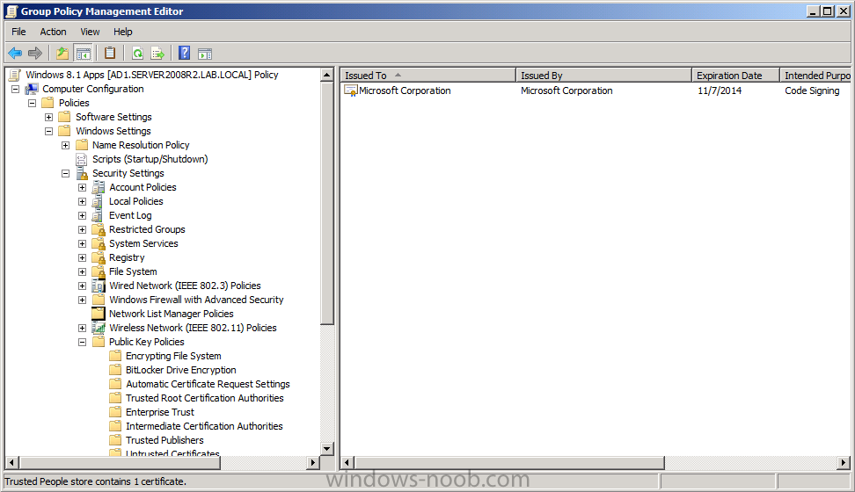The image size is (855, 492).
Task: Click the Computer Configuration node icon
Action: [x=32, y=89]
